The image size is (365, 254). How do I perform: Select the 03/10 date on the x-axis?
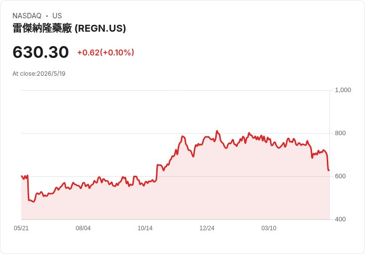(269, 228)
